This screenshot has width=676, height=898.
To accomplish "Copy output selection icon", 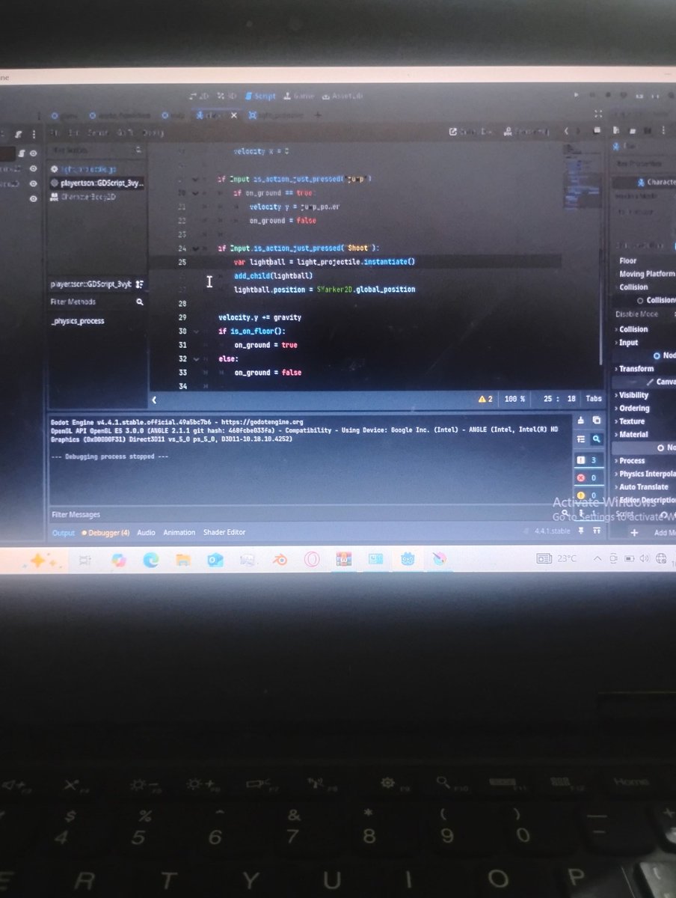I will [x=597, y=421].
